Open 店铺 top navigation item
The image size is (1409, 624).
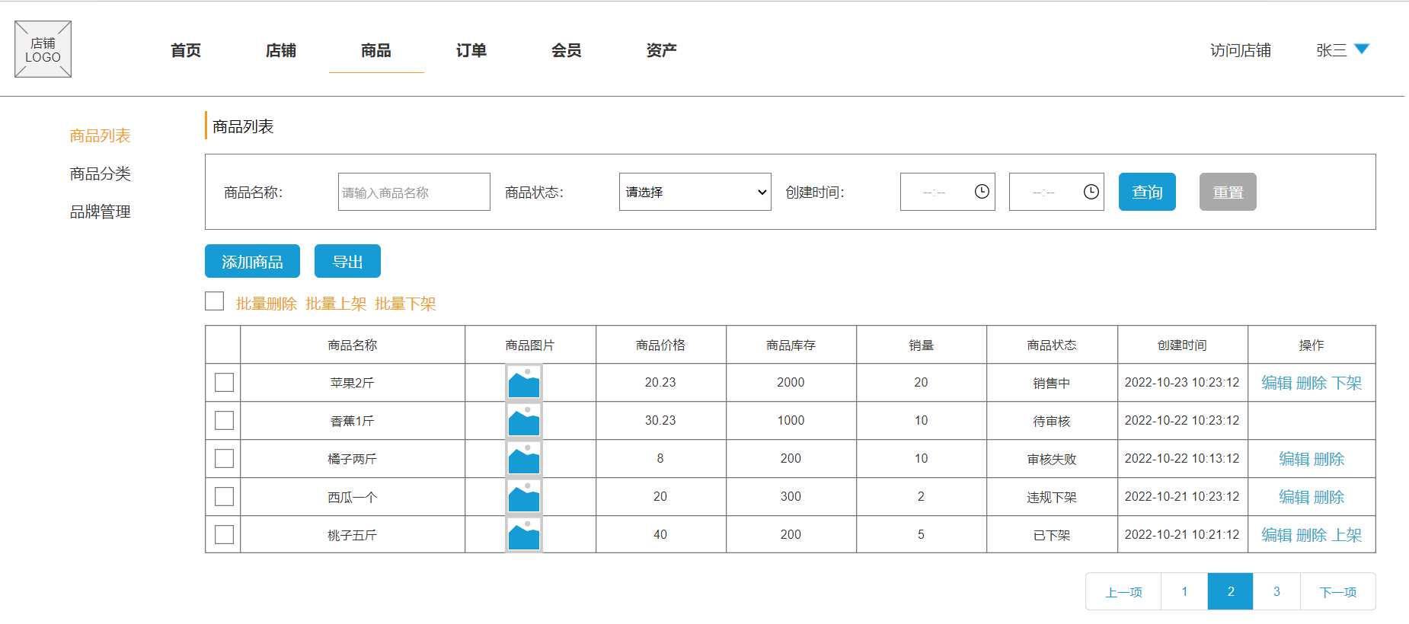[x=281, y=50]
